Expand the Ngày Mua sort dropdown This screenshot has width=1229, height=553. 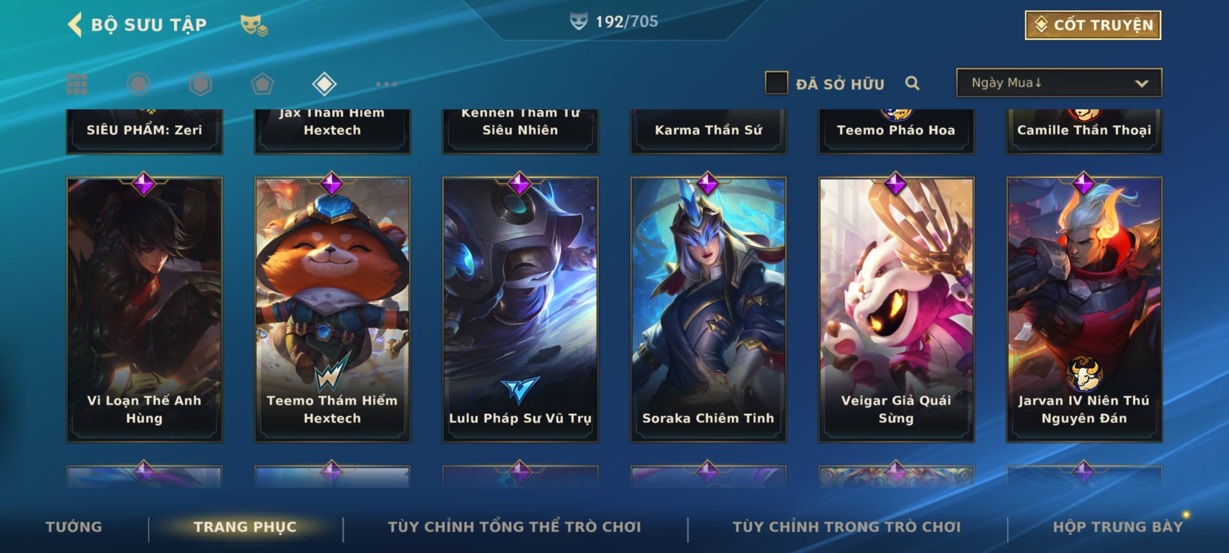(1059, 82)
